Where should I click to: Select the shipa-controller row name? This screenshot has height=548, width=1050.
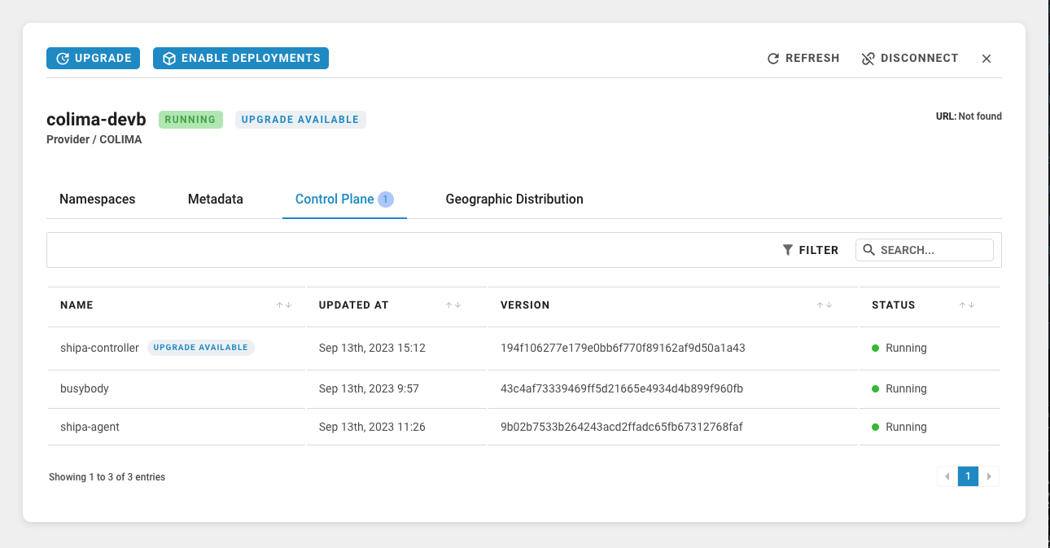(x=99, y=348)
